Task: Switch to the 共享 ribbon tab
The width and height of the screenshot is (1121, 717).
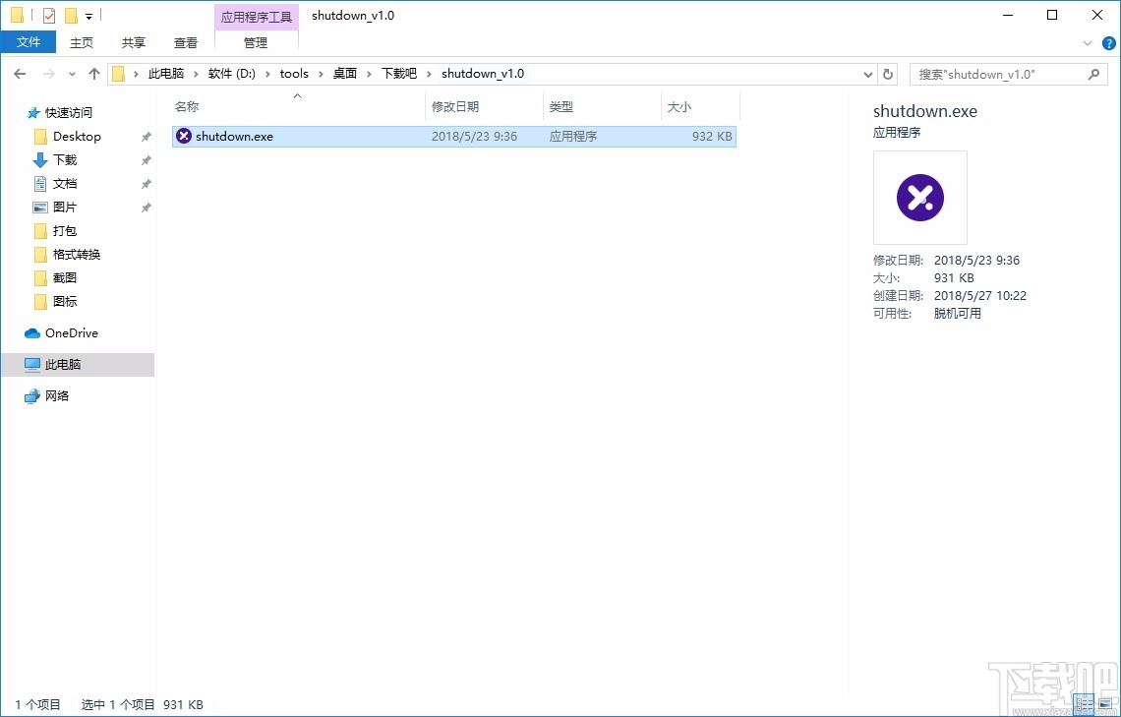Action: click(x=133, y=42)
